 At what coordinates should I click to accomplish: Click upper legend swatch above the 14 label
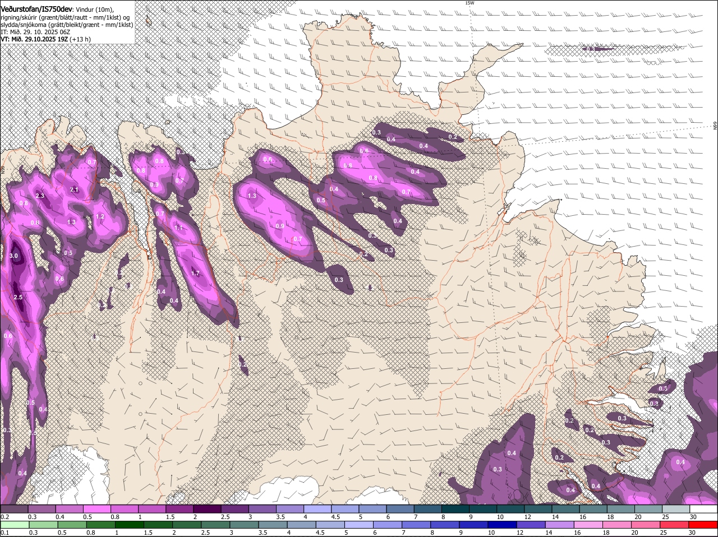[565, 509]
